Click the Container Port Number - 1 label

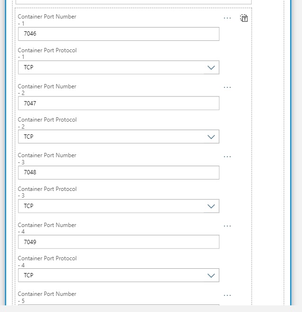coord(47,17)
